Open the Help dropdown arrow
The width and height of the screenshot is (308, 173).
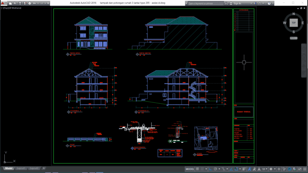[273, 3]
